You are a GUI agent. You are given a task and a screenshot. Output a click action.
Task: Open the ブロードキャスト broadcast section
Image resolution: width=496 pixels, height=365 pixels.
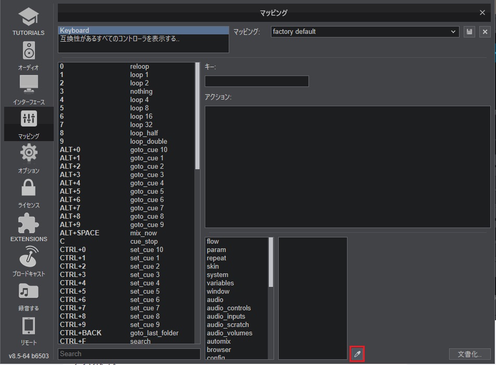click(29, 262)
